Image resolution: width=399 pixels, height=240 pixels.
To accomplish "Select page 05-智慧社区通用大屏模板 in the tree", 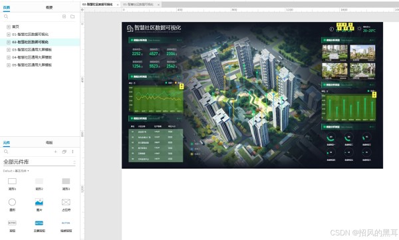I will tap(32, 65).
